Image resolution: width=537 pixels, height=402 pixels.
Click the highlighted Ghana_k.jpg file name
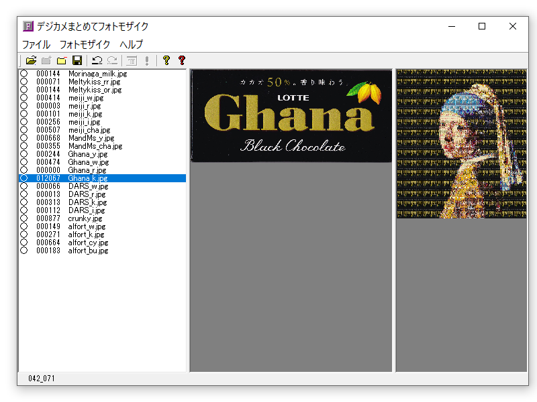[88, 178]
